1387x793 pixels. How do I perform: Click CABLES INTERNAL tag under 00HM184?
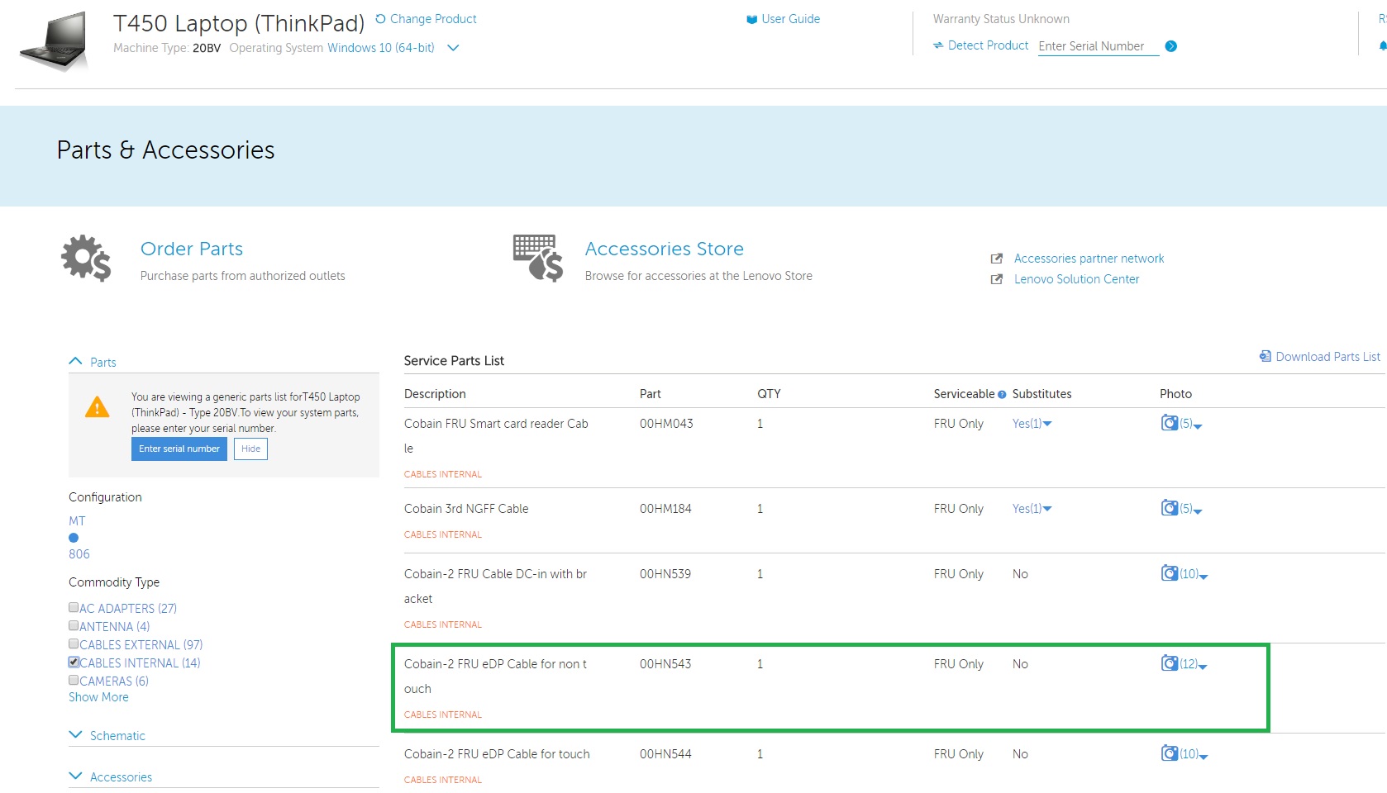click(443, 534)
